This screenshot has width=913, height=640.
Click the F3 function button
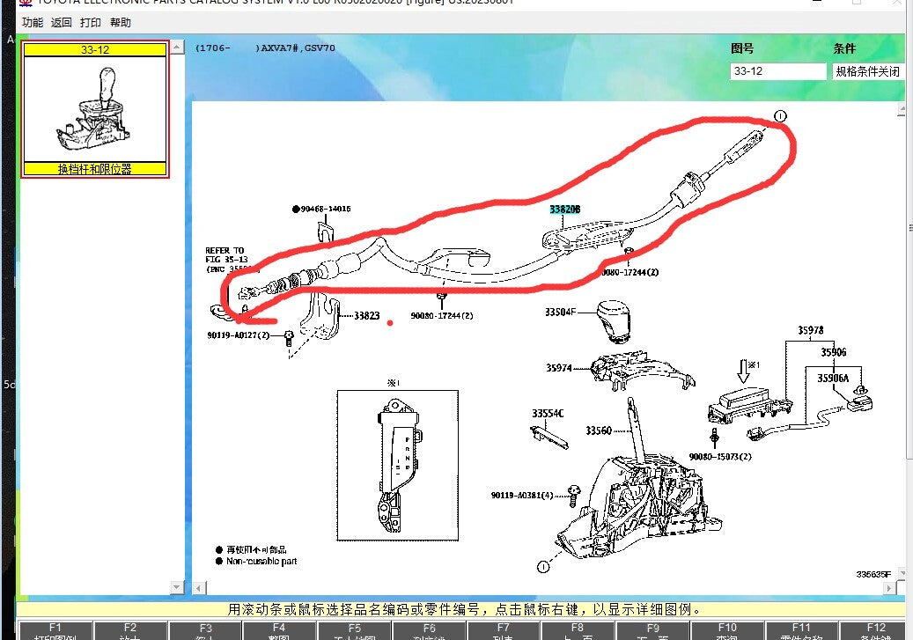click(x=205, y=630)
